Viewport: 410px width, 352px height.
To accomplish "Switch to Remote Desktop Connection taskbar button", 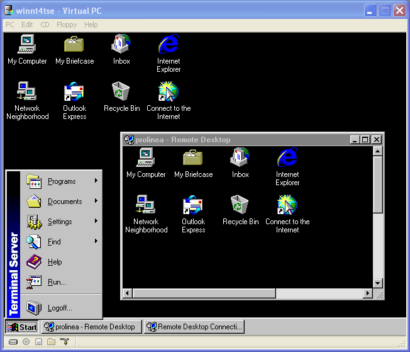I will tap(194, 327).
